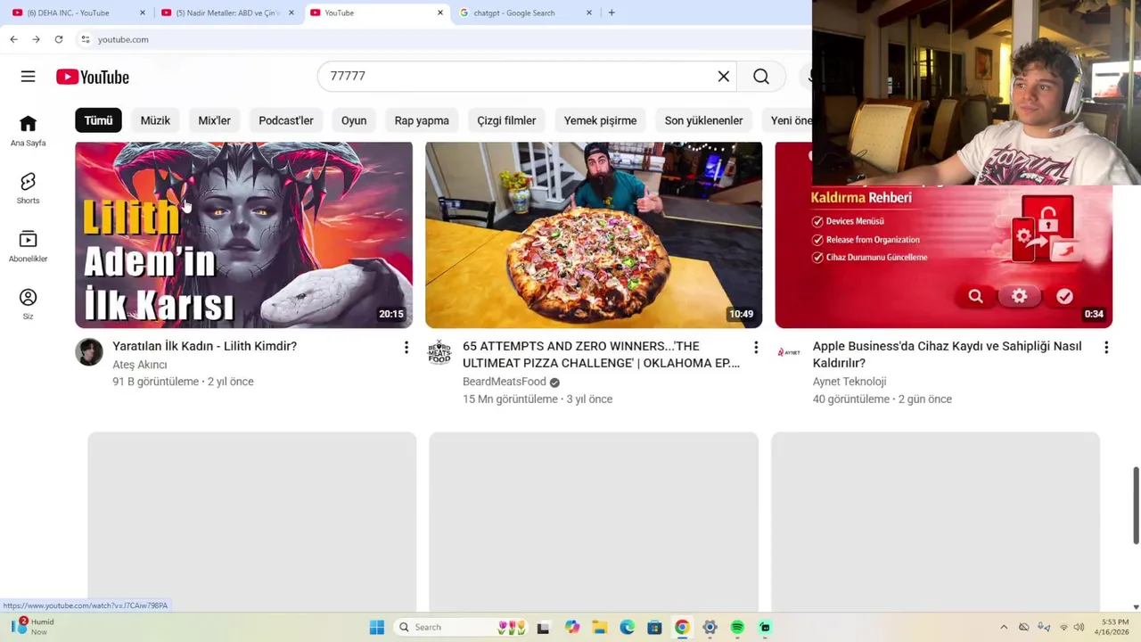Open title Yaratılan İlk Kadın - Lilith Kimdir?
This screenshot has width=1141, height=642.
204,346
